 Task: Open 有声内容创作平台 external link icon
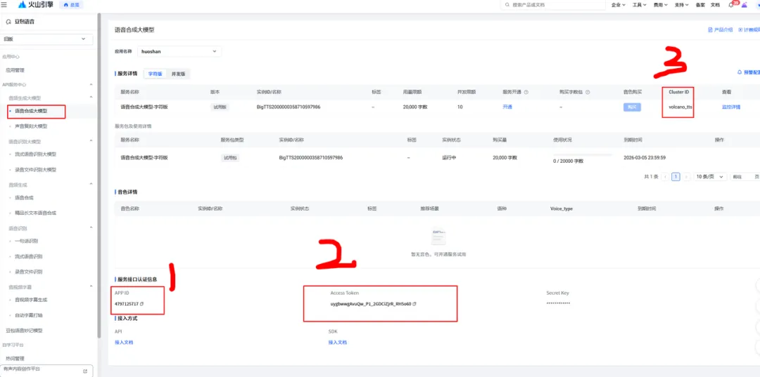85,371
